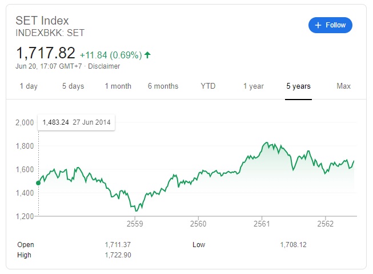373x274 pixels.
Task: Show the Max time range
Action: tap(343, 86)
